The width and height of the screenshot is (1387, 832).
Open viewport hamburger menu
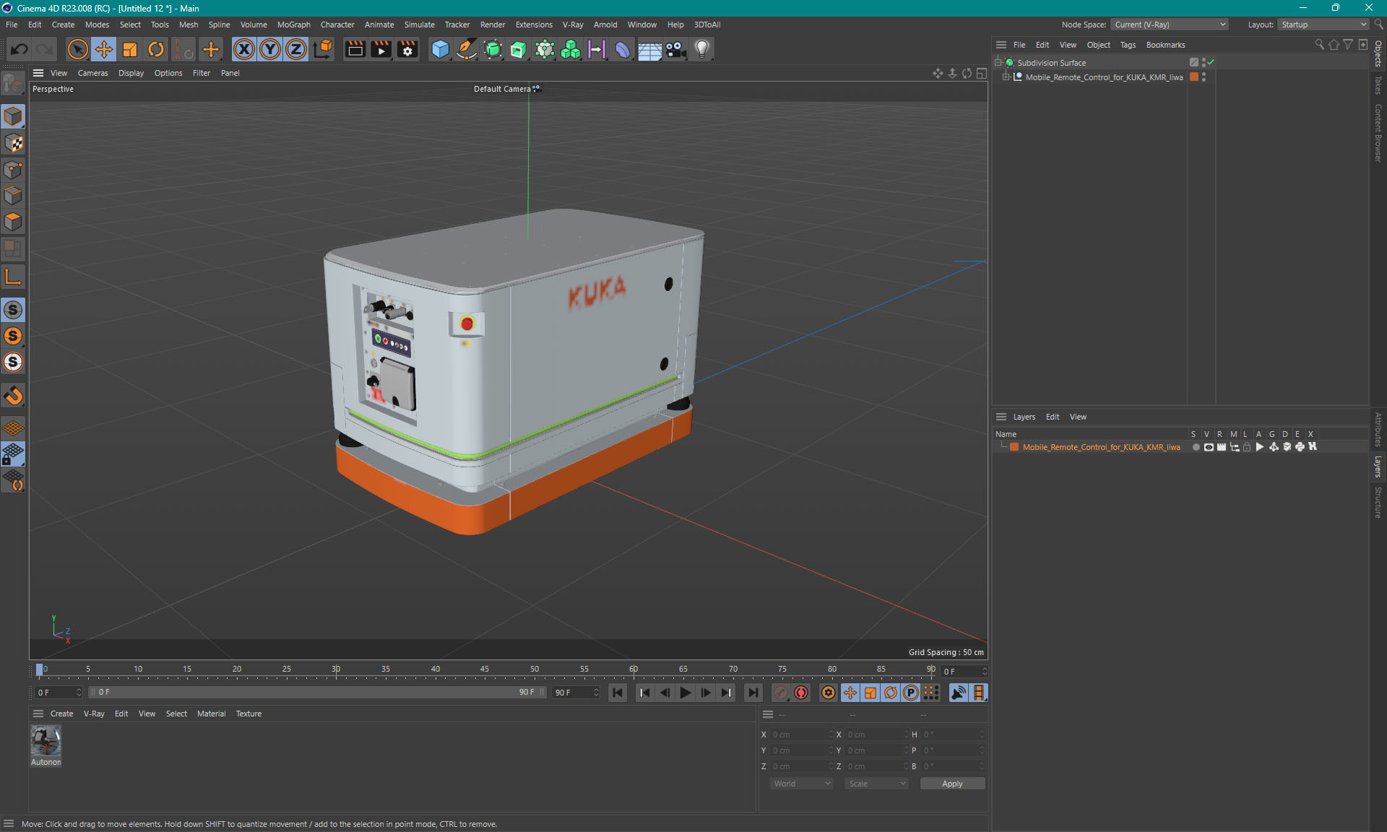click(38, 73)
